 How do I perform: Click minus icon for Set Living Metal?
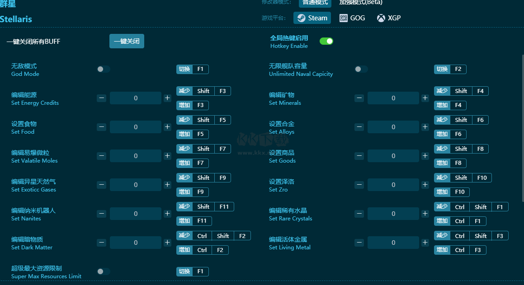359,243
